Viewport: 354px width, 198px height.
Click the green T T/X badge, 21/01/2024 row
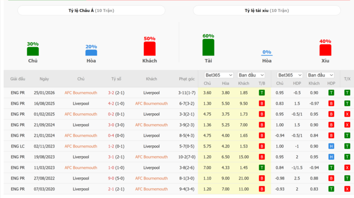click(347, 136)
